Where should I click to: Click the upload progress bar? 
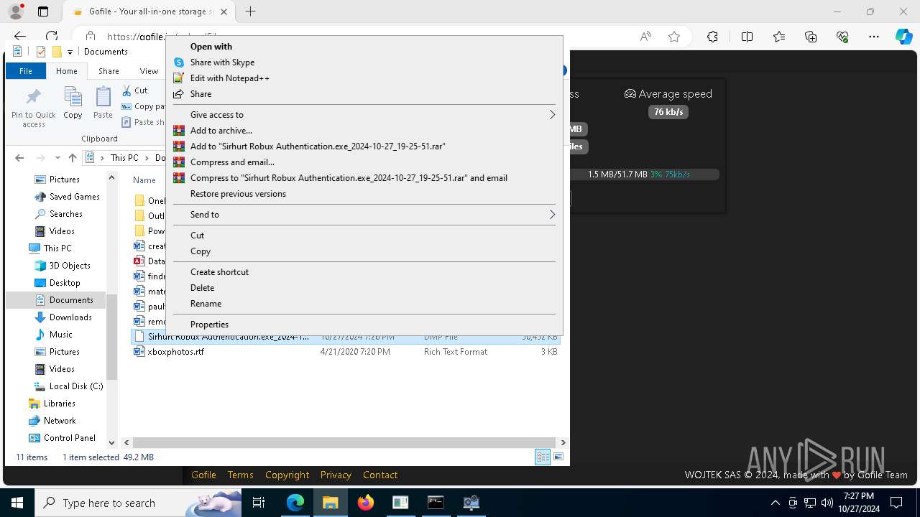tap(645, 174)
